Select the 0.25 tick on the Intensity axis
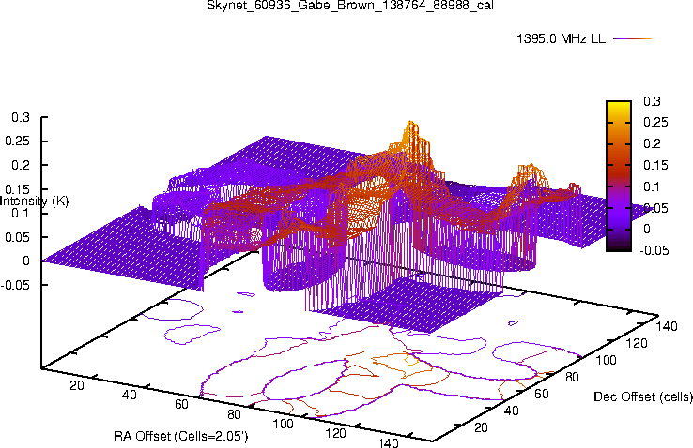The image size is (693, 448). (17, 142)
